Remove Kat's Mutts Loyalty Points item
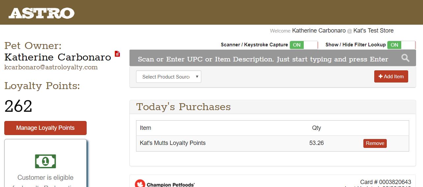423x187 pixels. (x=375, y=143)
